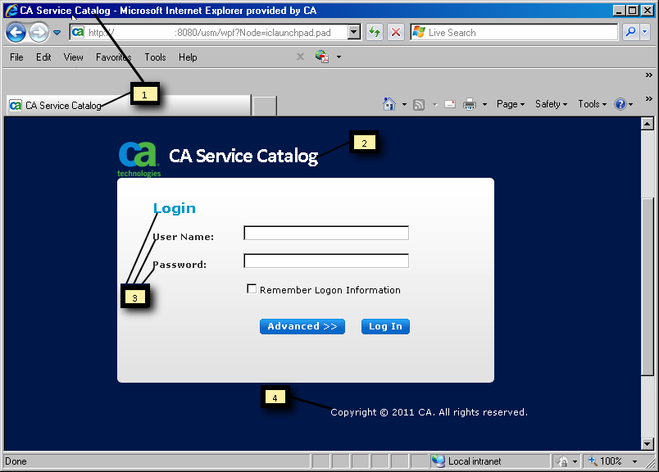Click the Home icon on the command bar
The width and height of the screenshot is (659, 472).
tap(390, 104)
